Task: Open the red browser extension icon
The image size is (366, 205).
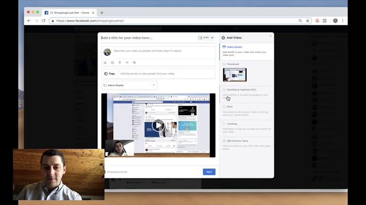Action: (x=317, y=21)
